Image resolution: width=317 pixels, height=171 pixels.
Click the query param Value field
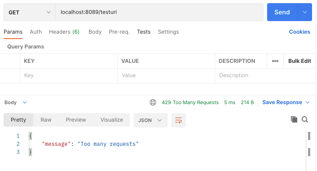click(166, 76)
